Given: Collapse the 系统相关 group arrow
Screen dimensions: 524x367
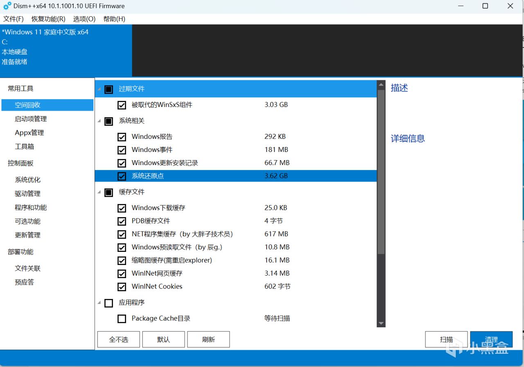Looking at the screenshot, I should (99, 121).
